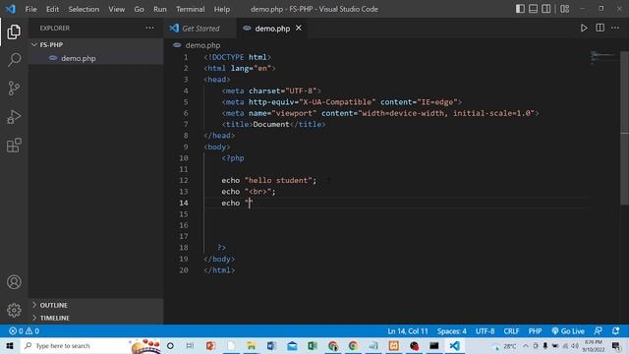The width and height of the screenshot is (629, 354).
Task: Open the Accounts menu icon
Action: point(14,282)
